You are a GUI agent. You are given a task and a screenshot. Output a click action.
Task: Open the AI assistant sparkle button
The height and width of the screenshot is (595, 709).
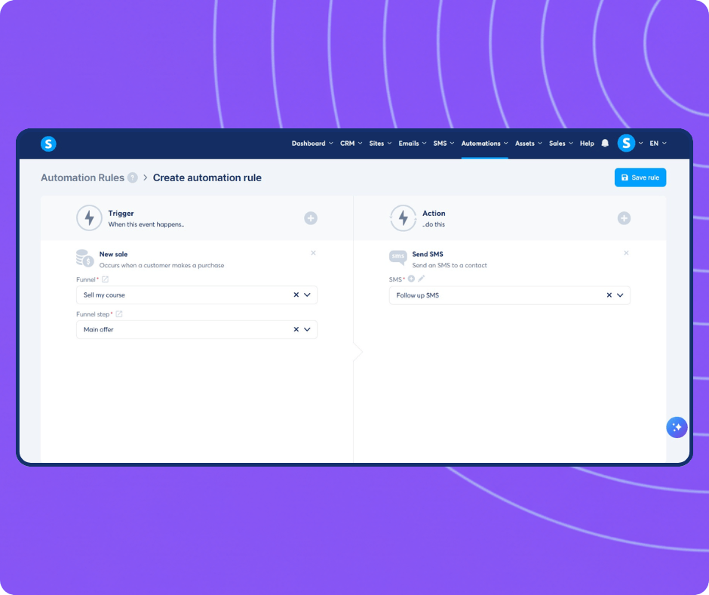click(677, 427)
